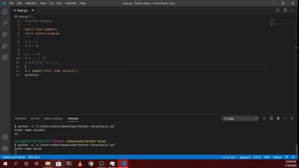Open the Extensions view
The image size is (299, 168).
tap(5, 57)
